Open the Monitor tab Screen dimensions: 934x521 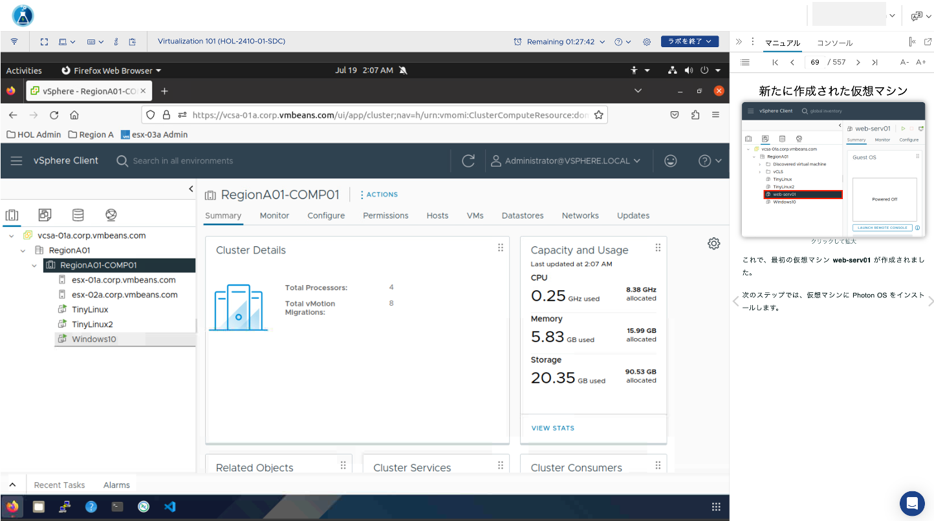[274, 216]
